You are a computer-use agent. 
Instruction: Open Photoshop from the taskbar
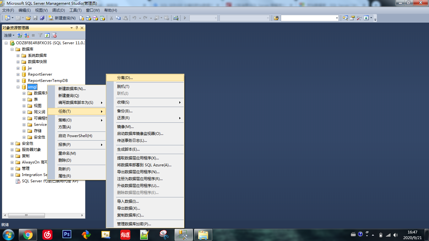click(x=67, y=235)
